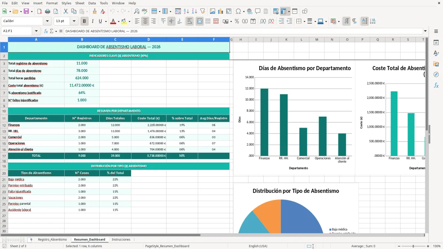Toggle Italic formatting

point(92,21)
